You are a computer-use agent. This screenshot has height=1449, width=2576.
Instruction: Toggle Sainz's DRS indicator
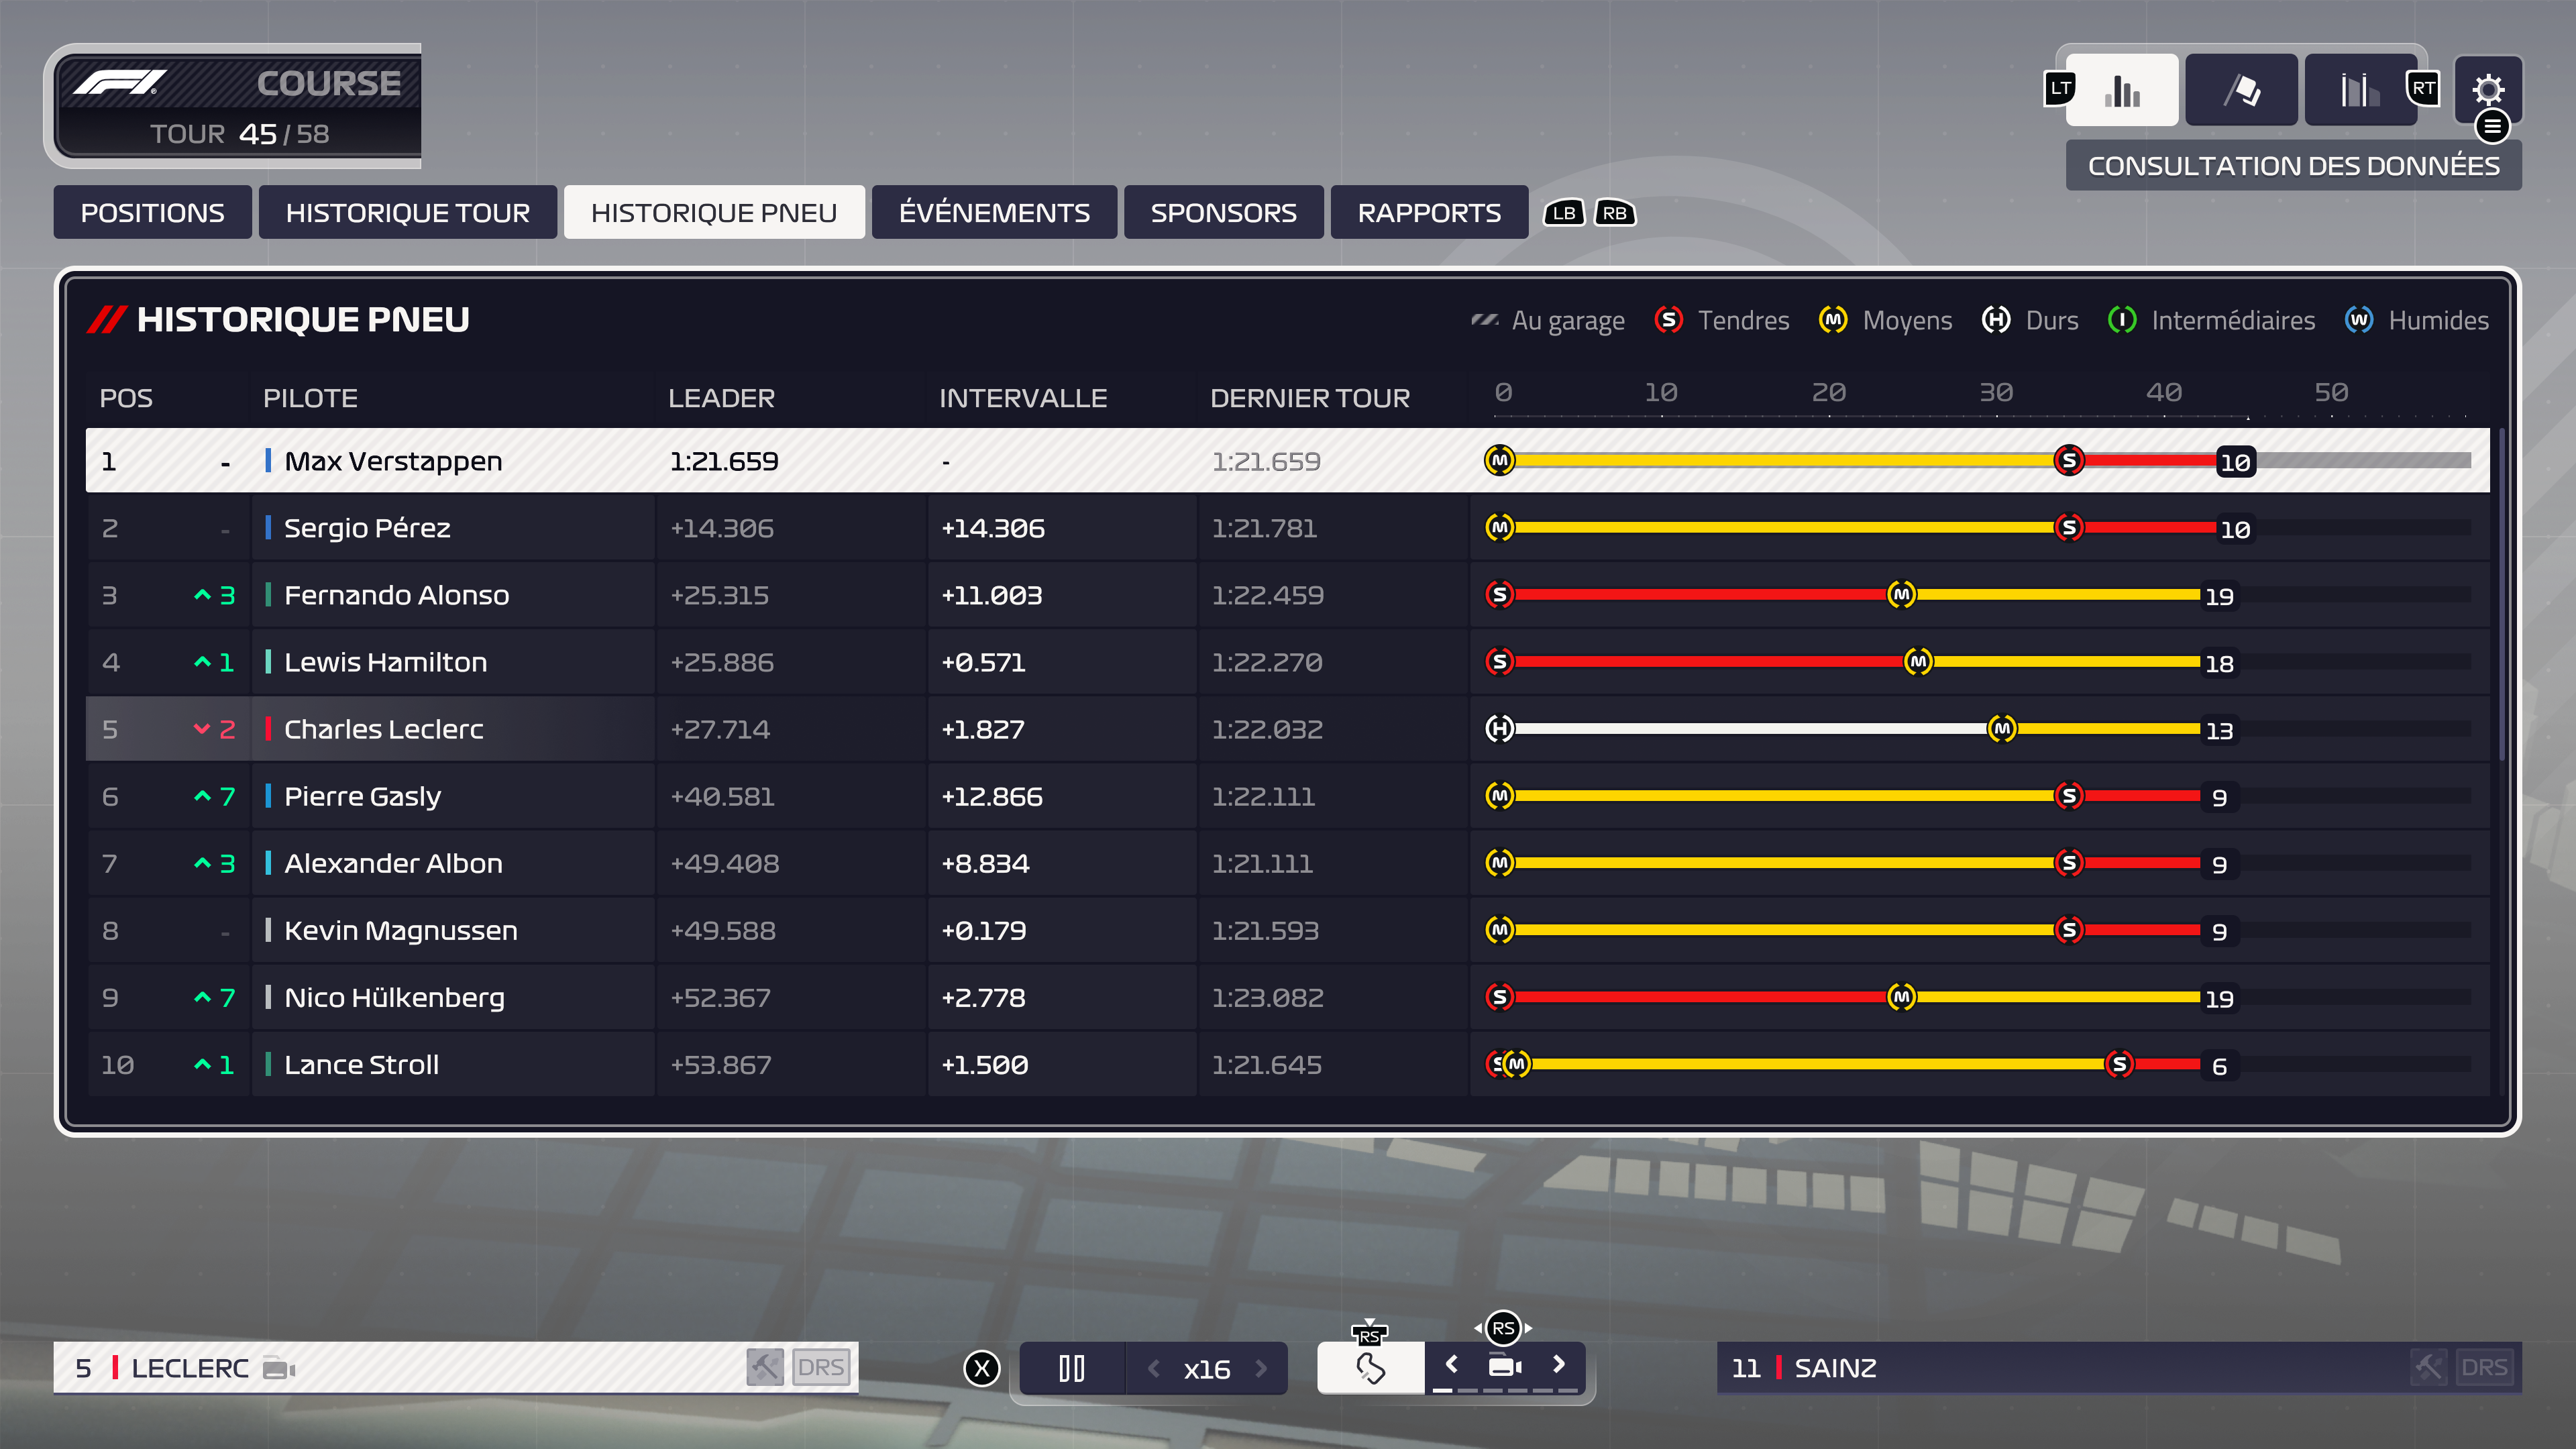tap(2484, 1367)
